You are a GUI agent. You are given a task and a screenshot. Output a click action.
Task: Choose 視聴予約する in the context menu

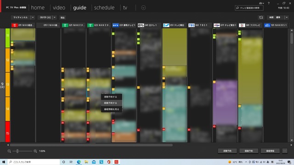pos(112,97)
